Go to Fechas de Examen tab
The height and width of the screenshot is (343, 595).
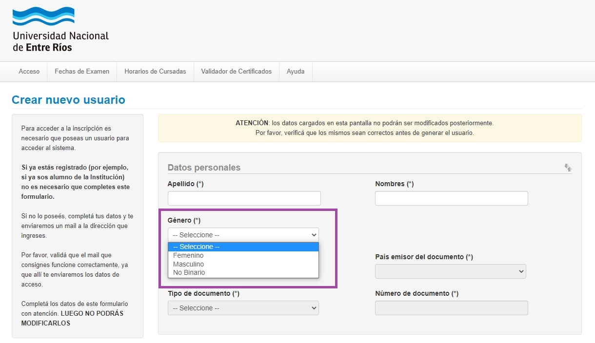82,72
